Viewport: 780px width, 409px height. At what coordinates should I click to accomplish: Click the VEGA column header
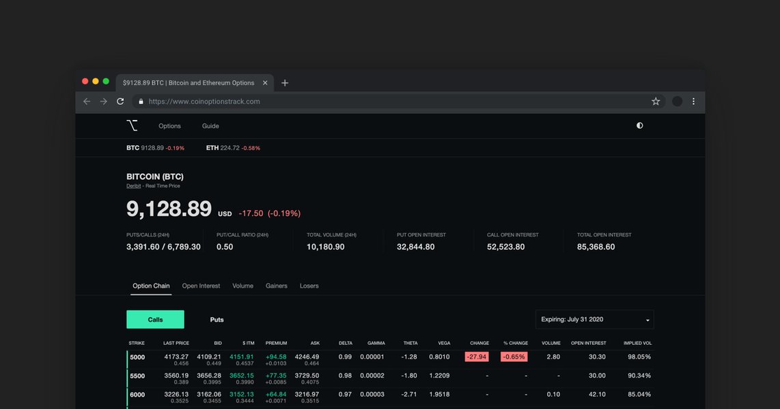pyautogui.click(x=444, y=343)
